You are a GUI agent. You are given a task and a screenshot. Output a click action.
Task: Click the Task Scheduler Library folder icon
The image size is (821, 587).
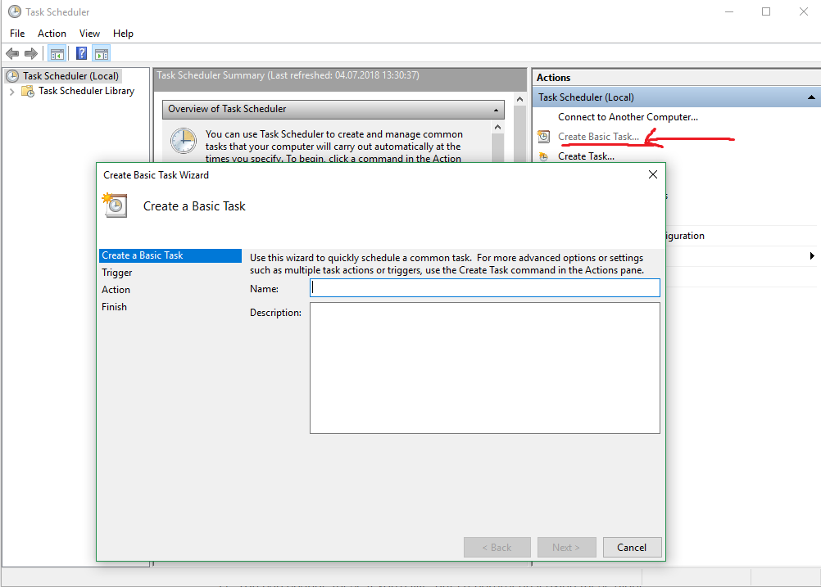pos(28,91)
